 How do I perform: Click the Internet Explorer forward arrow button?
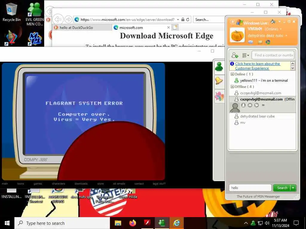click(x=68, y=19)
